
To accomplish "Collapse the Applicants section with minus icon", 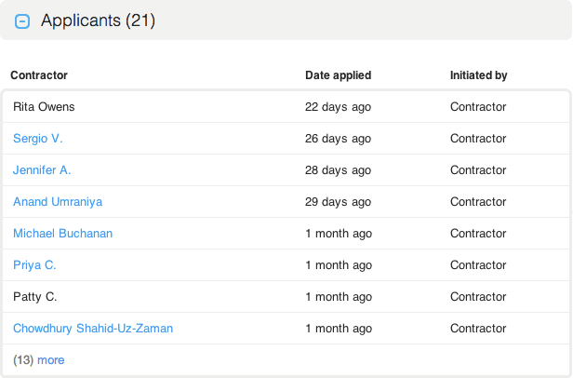I will (23, 21).
